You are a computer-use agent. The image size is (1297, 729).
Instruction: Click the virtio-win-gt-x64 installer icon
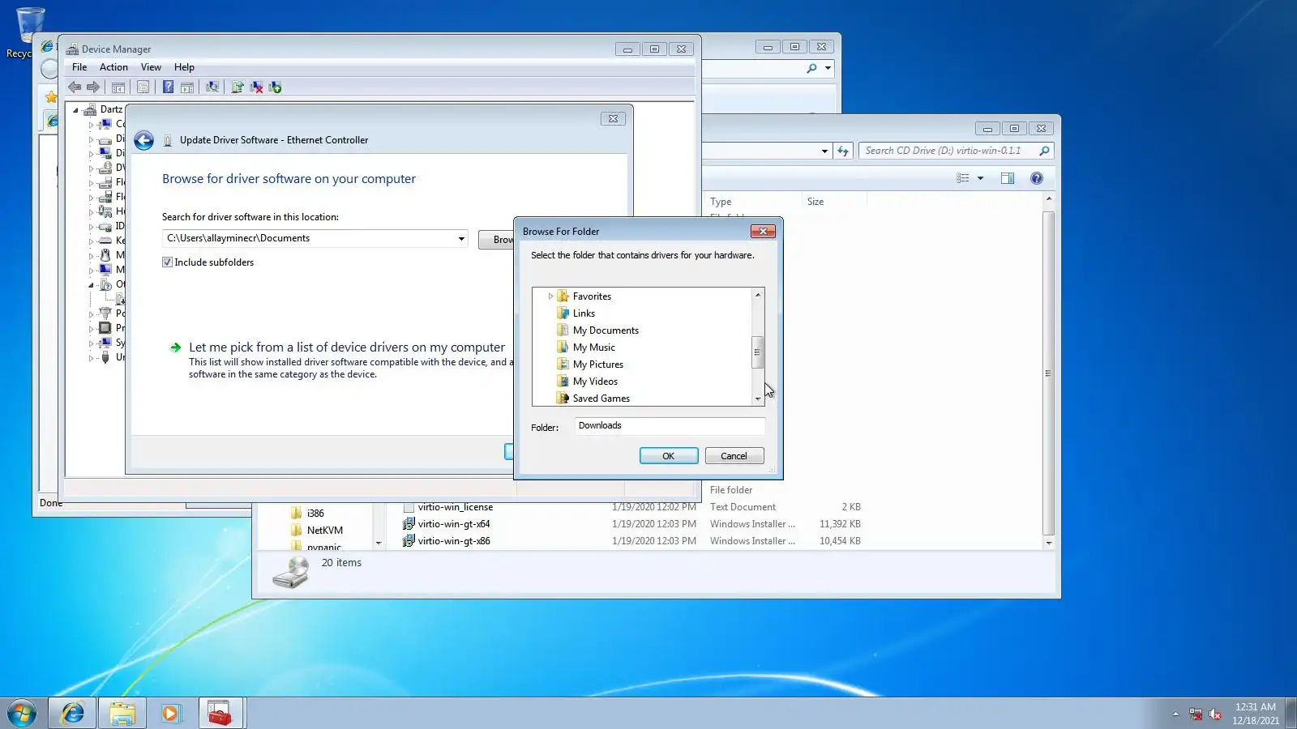tap(409, 524)
